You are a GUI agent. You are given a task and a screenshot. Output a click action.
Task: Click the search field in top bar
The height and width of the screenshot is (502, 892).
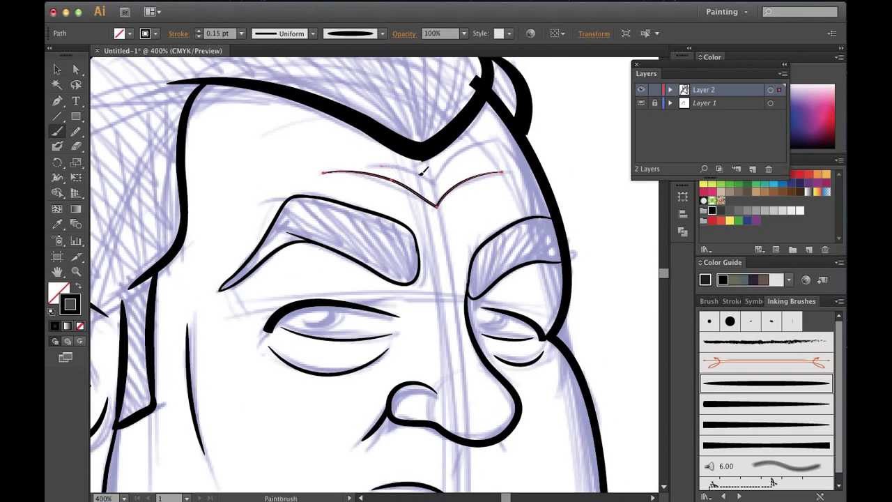pyautogui.click(x=800, y=12)
